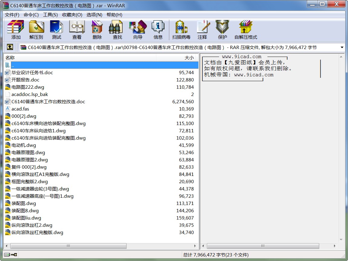This screenshot has height=261, width=348.
Task: Select 一级减速器底座(一号图)1.dwg
Action: tap(42, 196)
